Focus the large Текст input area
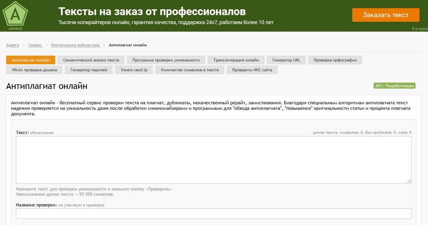 (214, 160)
